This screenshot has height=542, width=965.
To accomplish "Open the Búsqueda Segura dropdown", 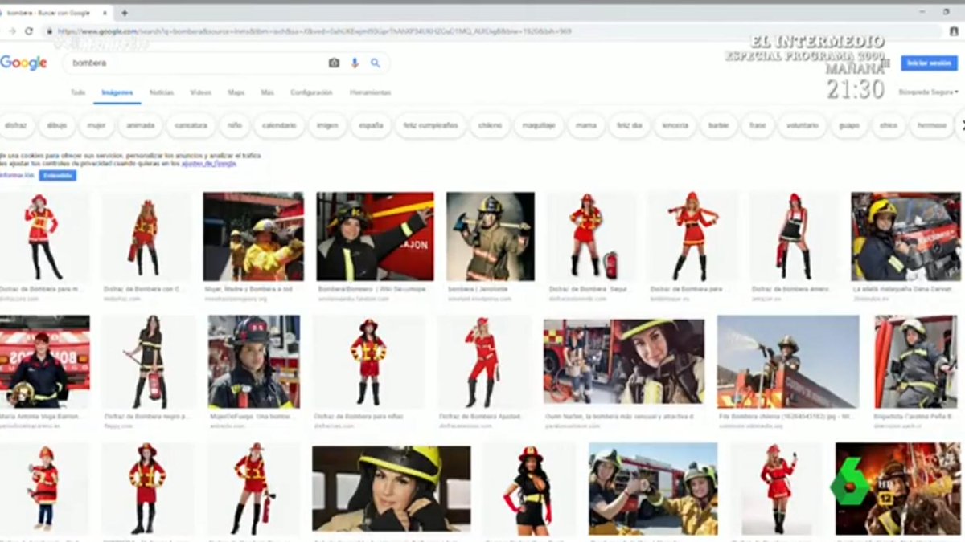I will pyautogui.click(x=928, y=92).
